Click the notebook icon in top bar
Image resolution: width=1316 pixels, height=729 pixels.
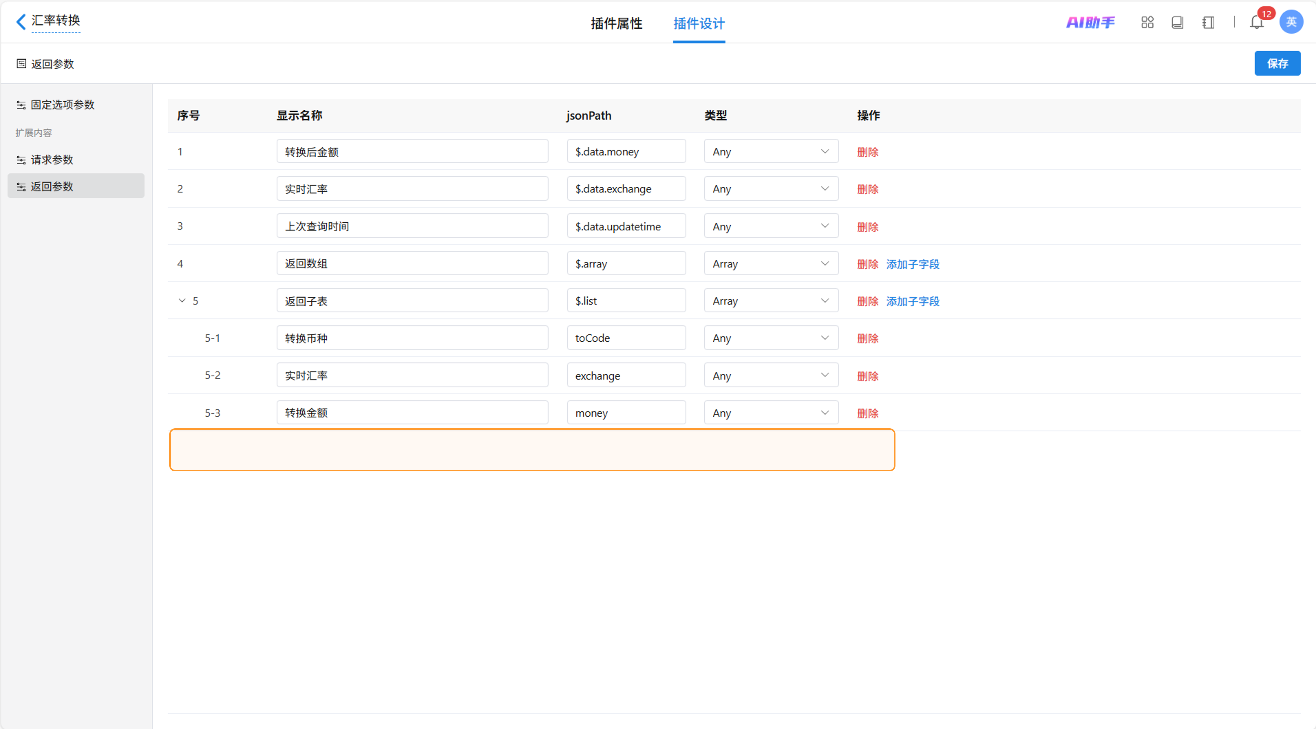(1208, 22)
